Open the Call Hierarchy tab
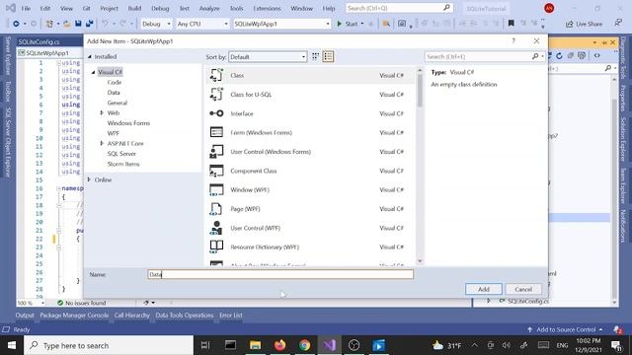This screenshot has width=632, height=355. pos(131,316)
